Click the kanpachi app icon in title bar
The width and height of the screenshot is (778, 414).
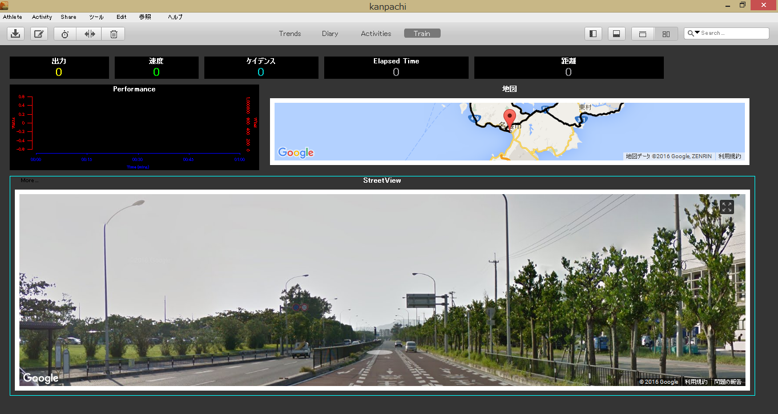coord(5,5)
